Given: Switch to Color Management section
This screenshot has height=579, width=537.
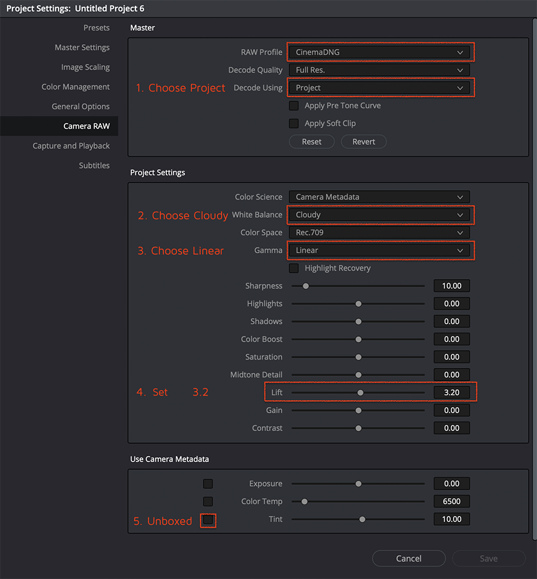Looking at the screenshot, I should pyautogui.click(x=76, y=87).
